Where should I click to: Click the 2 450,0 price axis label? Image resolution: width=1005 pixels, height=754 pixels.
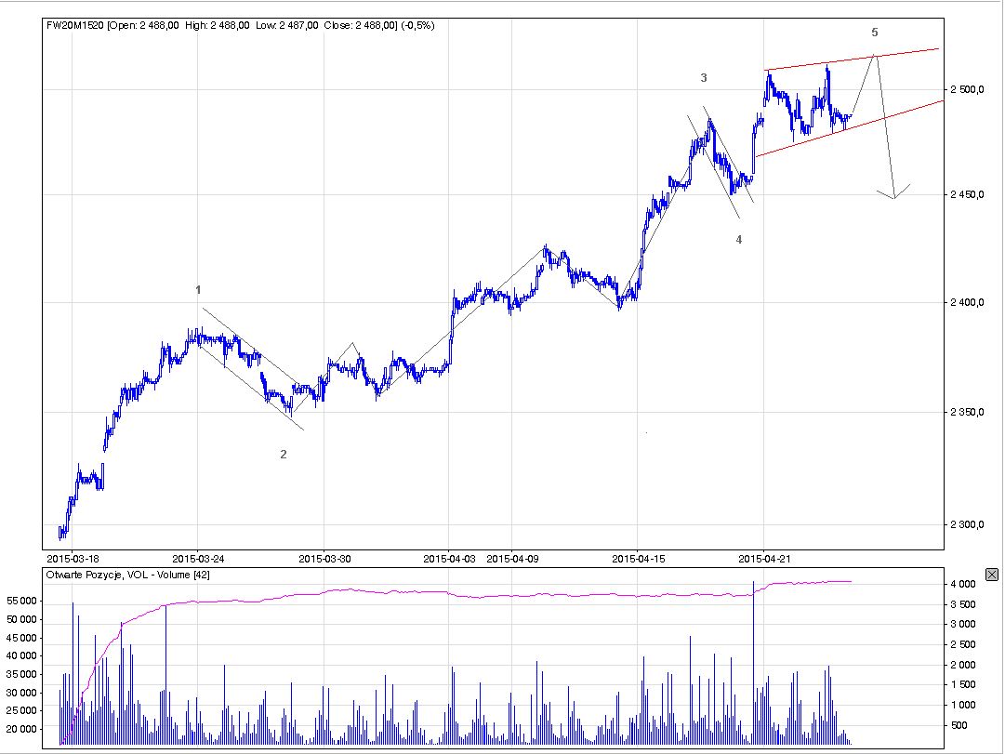pos(967,194)
